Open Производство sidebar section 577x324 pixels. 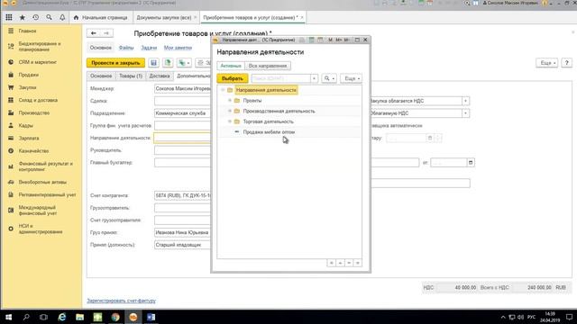pos(34,112)
